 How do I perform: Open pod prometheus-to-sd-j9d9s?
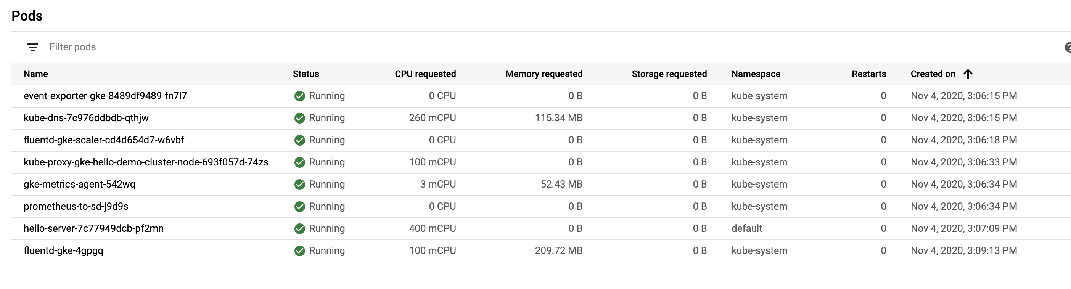(x=76, y=207)
